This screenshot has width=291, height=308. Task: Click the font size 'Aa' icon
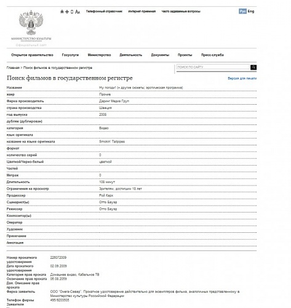tap(78, 12)
